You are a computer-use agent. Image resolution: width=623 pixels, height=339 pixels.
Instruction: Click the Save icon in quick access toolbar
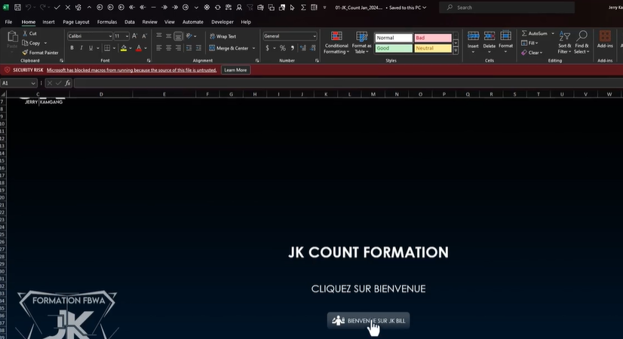[x=17, y=7]
